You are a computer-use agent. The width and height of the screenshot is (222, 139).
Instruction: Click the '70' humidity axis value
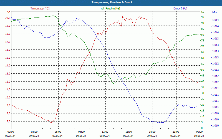coord(203,46)
